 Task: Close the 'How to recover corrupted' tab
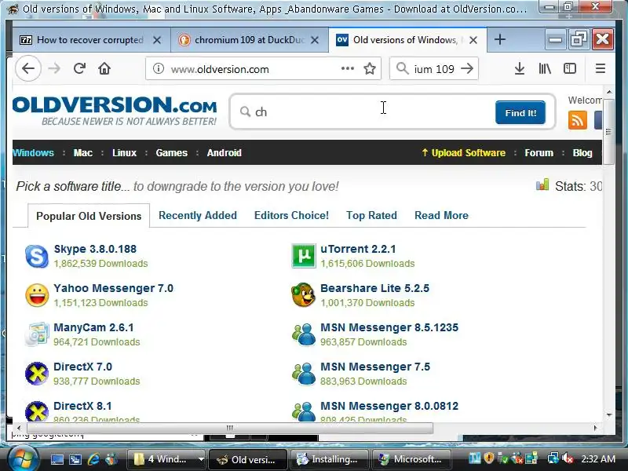(157, 40)
